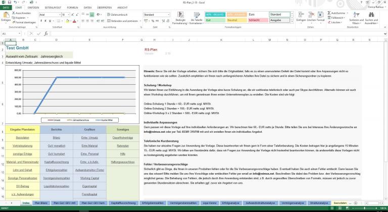Click the AutoSumme sigma icon
Viewport: 388px width, 212px height.
pos(327,14)
